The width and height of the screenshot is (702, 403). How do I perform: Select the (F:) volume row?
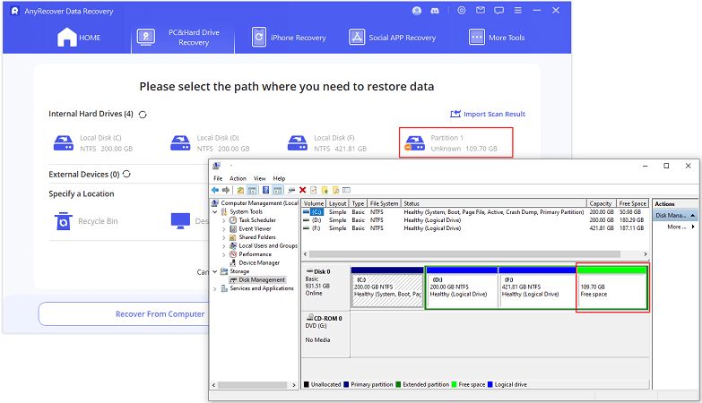pos(474,228)
